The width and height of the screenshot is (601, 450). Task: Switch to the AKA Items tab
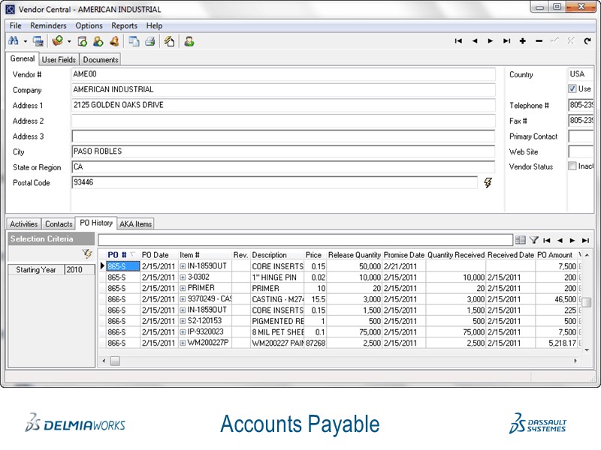[x=135, y=223]
